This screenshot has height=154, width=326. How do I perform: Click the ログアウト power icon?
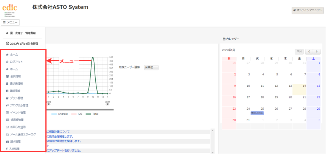click(x=7, y=62)
